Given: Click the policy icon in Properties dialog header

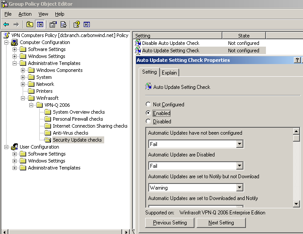Looking at the screenshot, I should [148, 87].
